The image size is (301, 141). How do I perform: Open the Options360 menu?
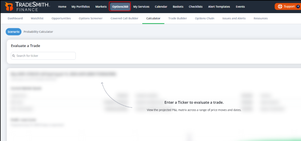pyautogui.click(x=120, y=7)
